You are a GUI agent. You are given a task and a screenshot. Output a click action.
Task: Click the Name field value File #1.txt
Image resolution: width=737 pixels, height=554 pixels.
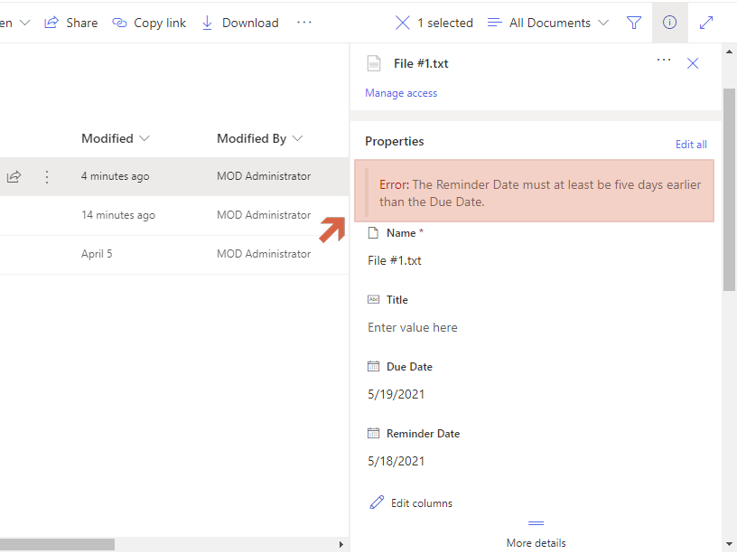pos(395,260)
